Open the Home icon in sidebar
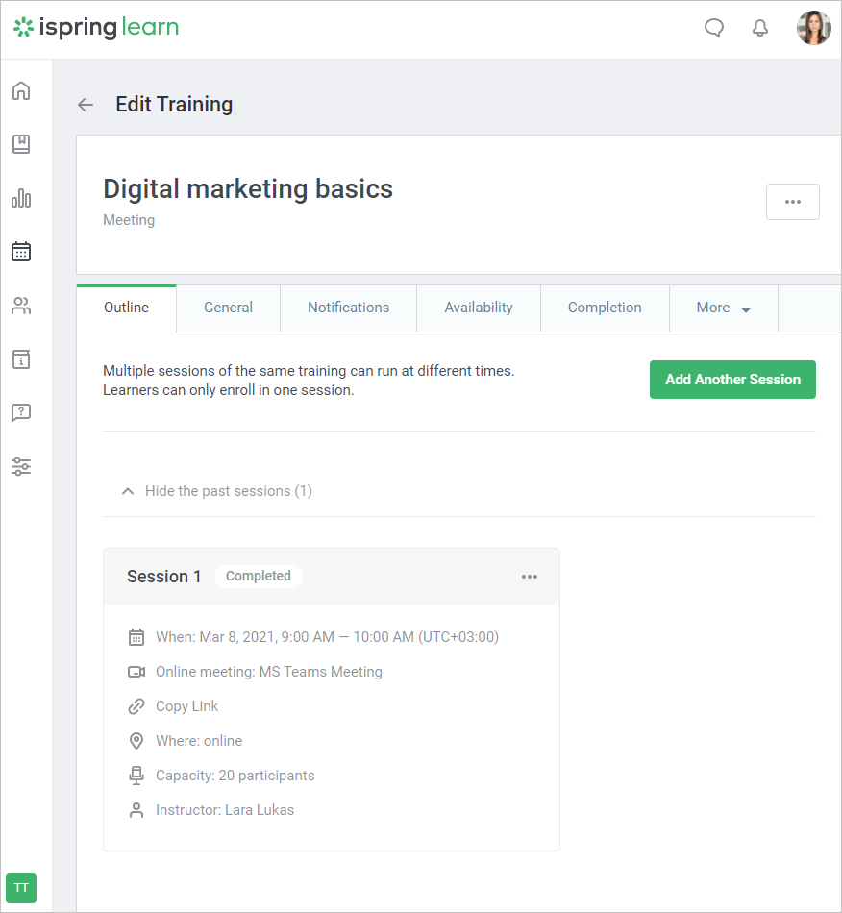 click(x=21, y=91)
